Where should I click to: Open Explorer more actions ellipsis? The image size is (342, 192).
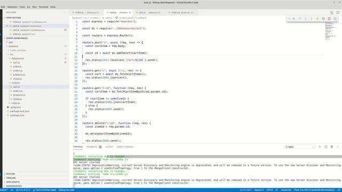65,12
